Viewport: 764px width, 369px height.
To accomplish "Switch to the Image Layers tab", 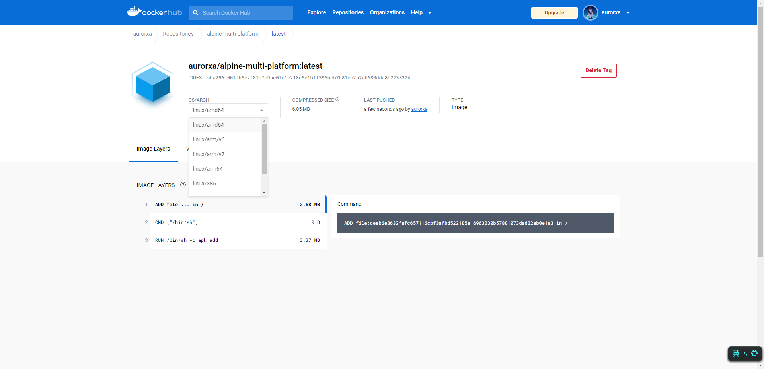I will pos(153,149).
